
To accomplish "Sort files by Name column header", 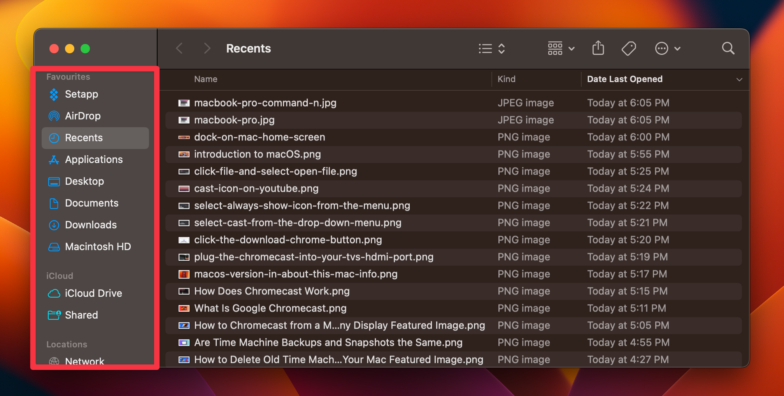I will pyautogui.click(x=205, y=79).
